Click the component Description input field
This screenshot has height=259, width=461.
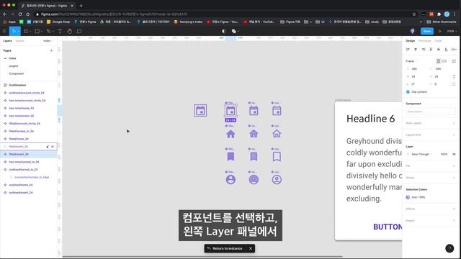point(431,112)
